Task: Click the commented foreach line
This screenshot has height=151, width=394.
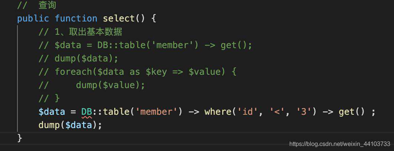Action: pos(137,72)
